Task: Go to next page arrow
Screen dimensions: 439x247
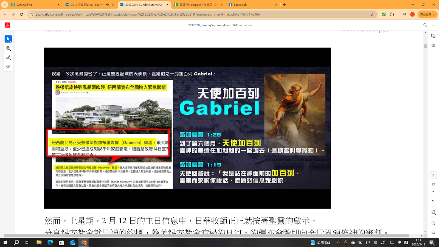Action: pyautogui.click(x=433, y=201)
